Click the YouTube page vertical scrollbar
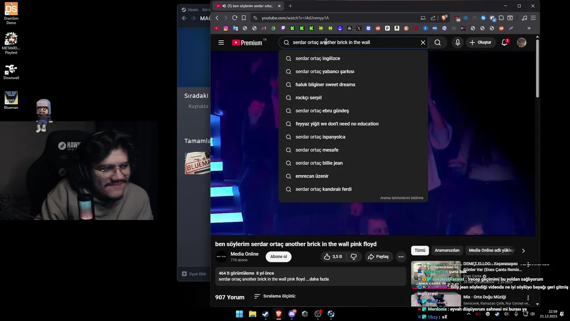The height and width of the screenshot is (321, 570). (537, 68)
